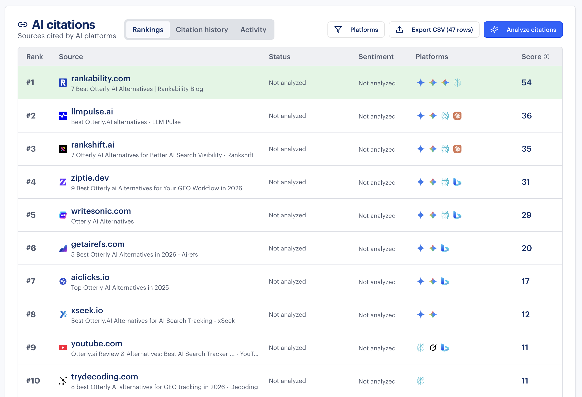Open the rankability.com source link
The height and width of the screenshot is (397, 582).
pos(100,78)
